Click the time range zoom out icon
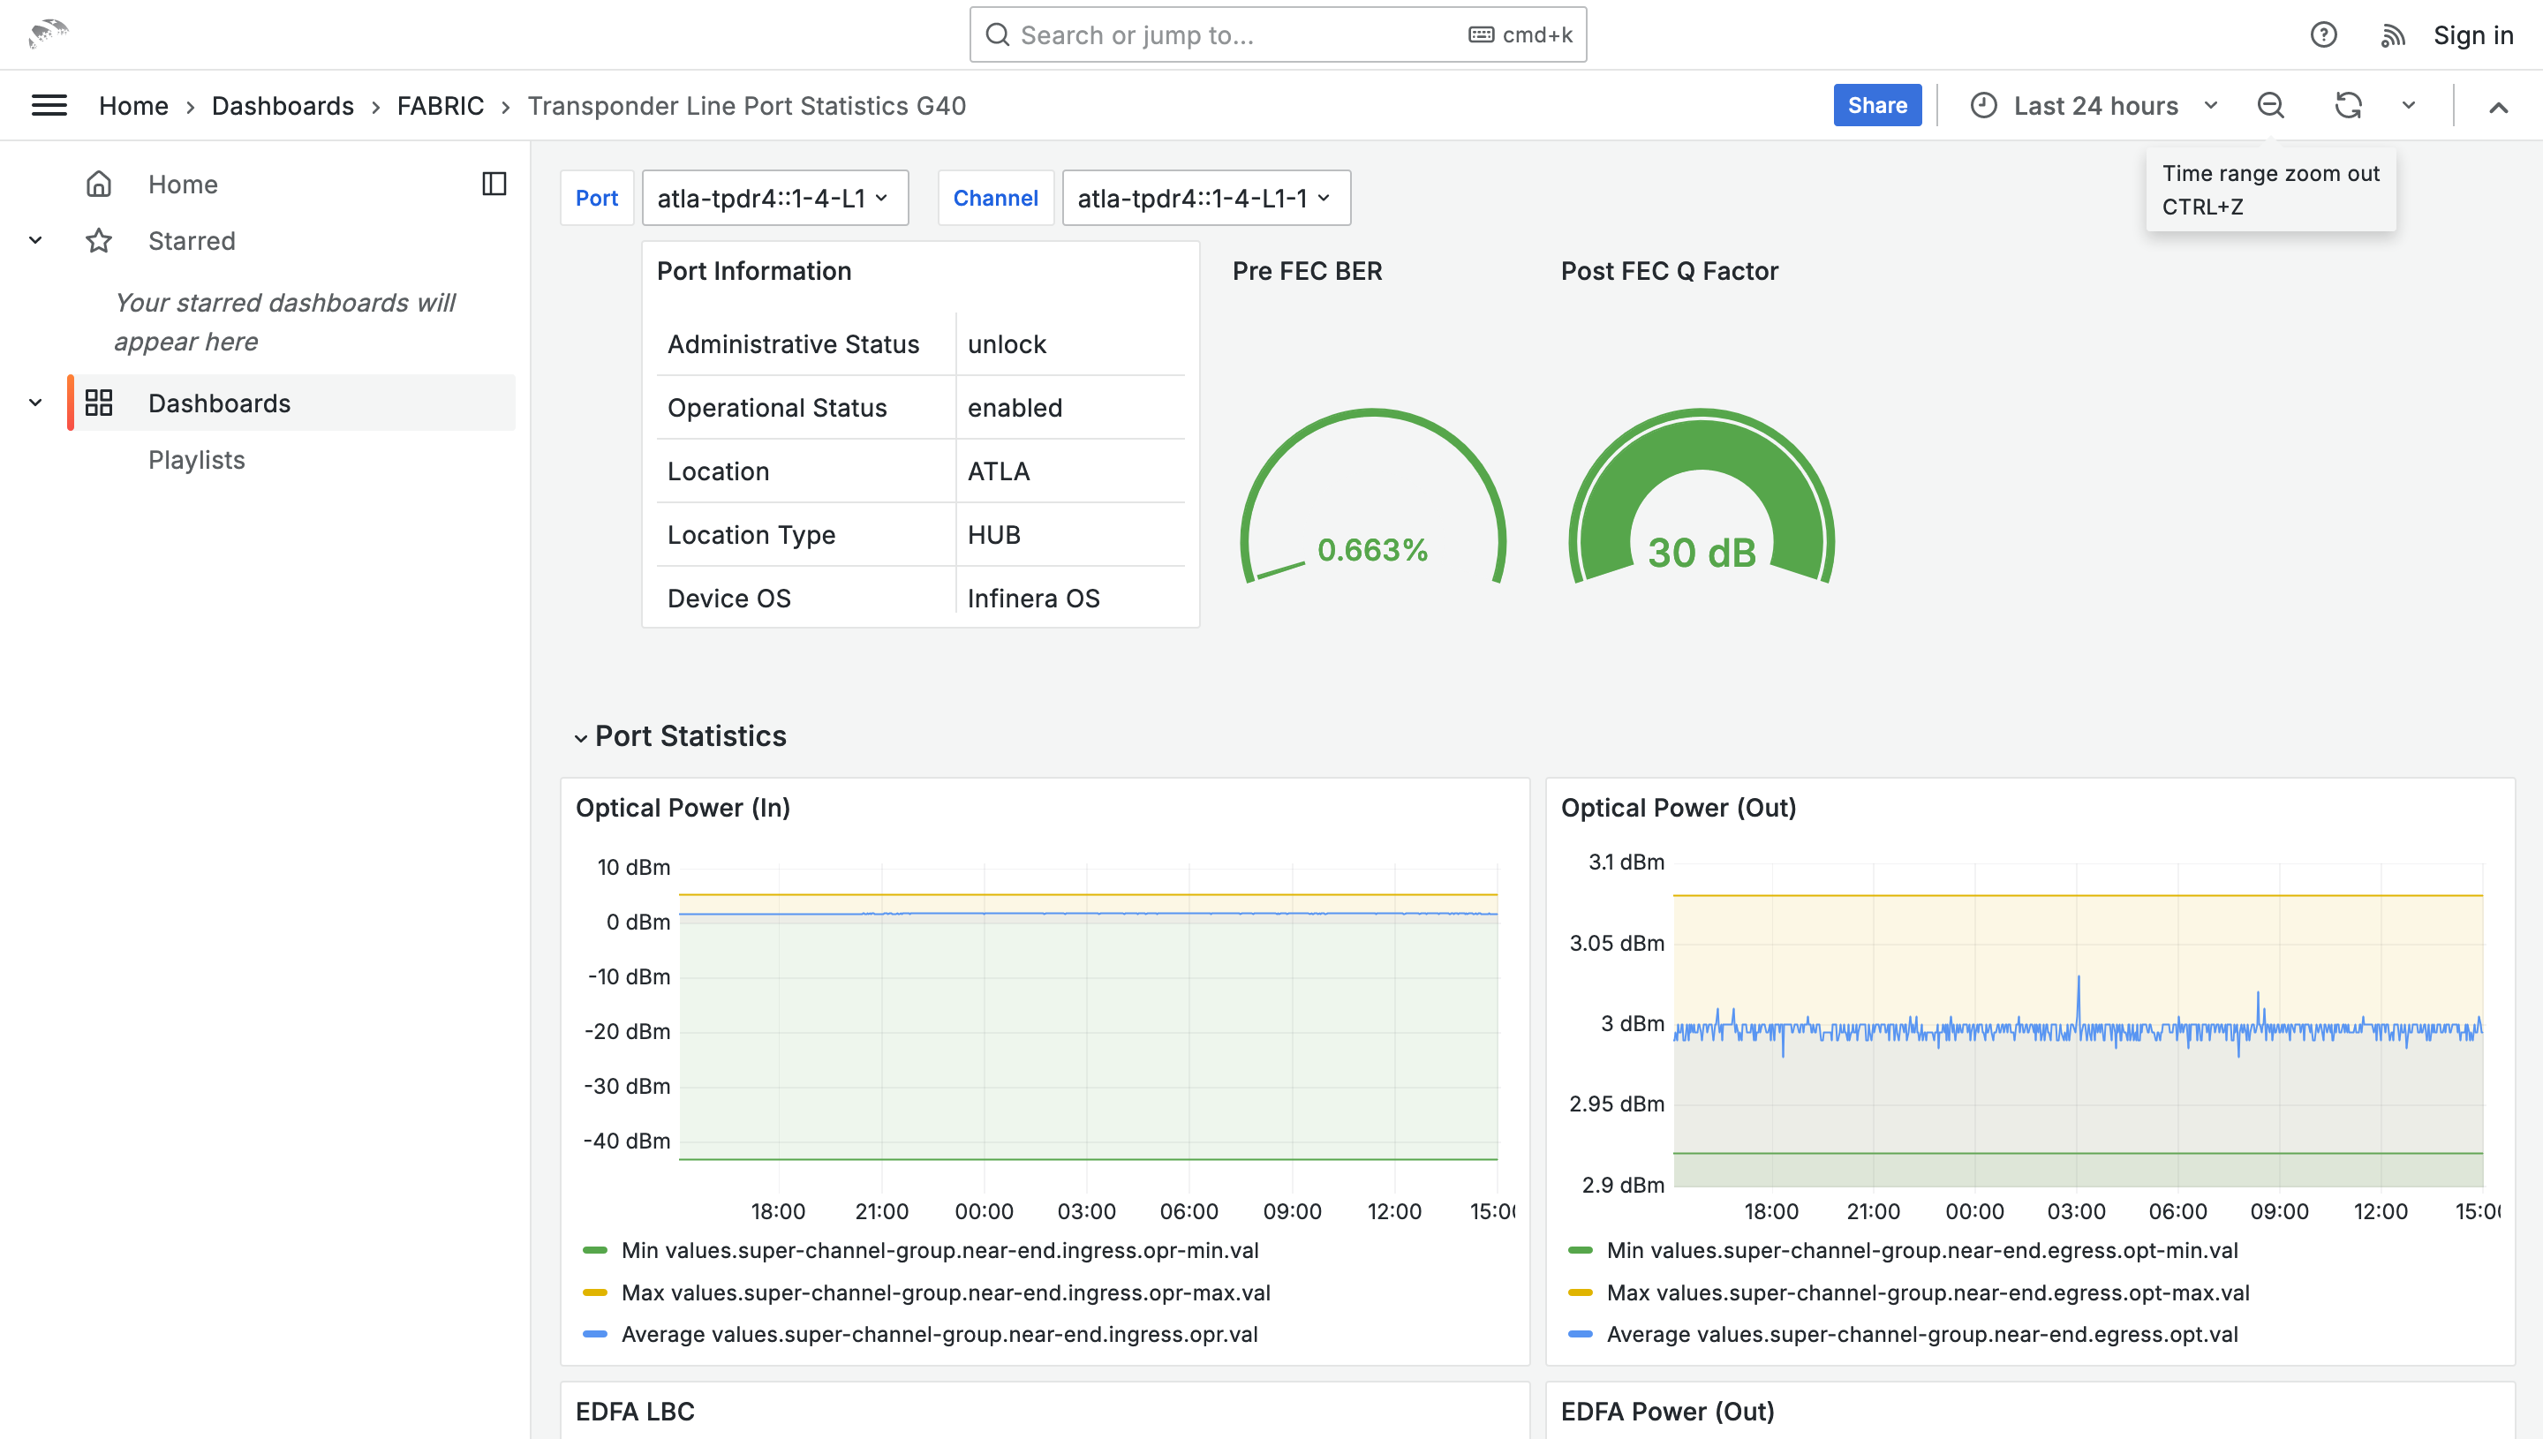The height and width of the screenshot is (1439, 2543). [x=2270, y=106]
